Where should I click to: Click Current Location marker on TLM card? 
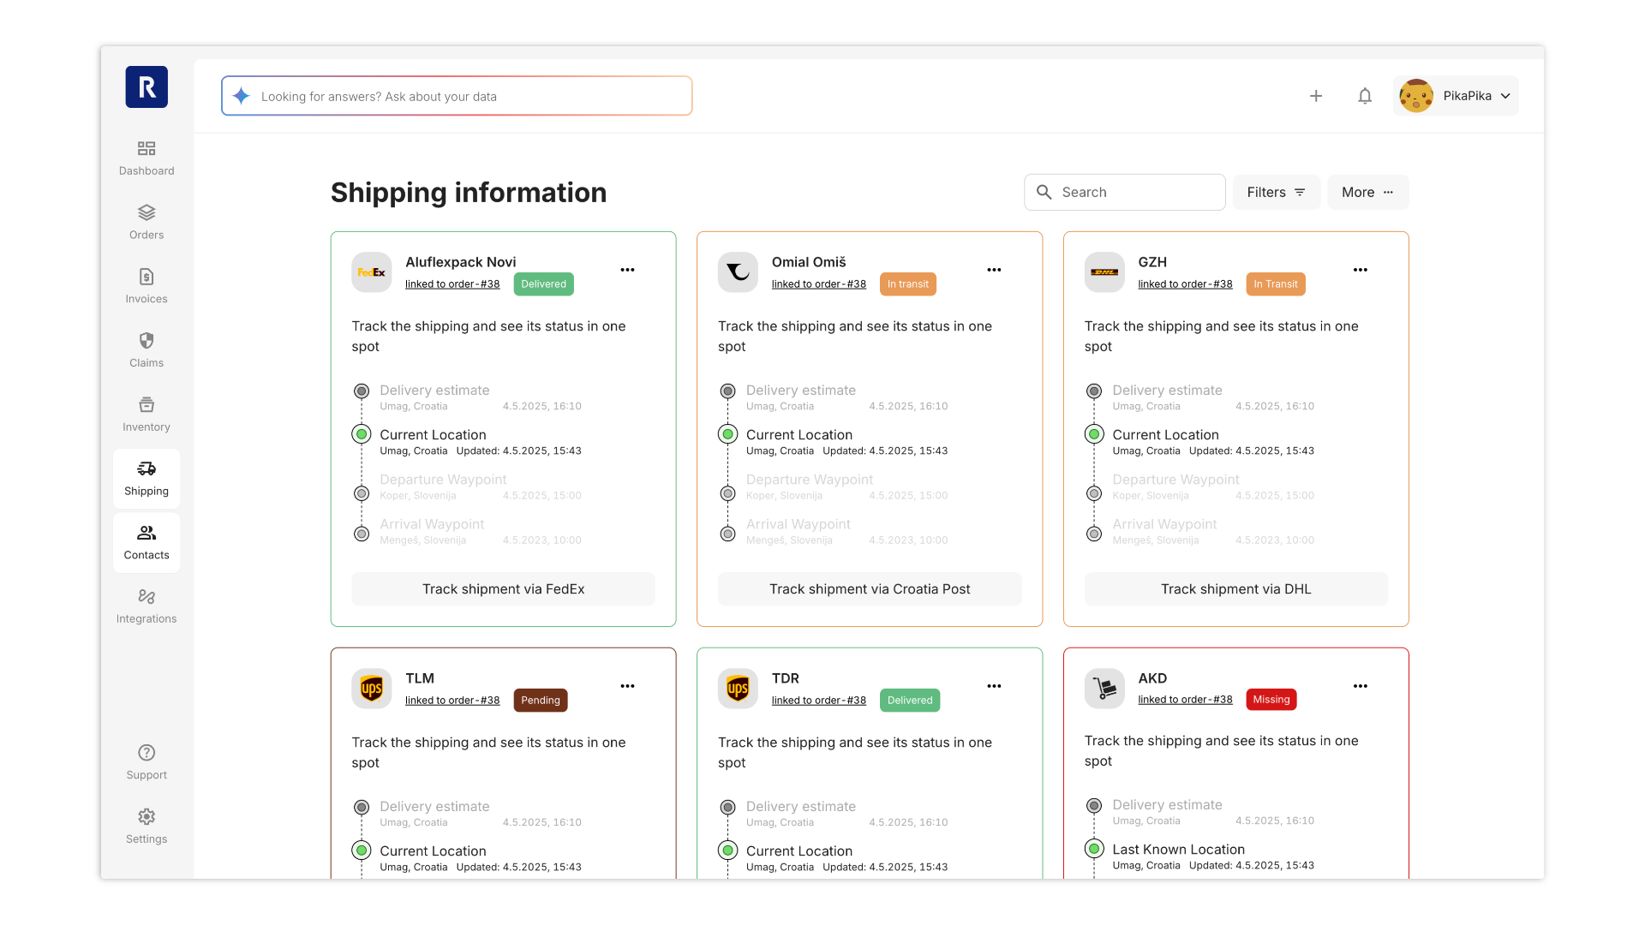coord(362,850)
